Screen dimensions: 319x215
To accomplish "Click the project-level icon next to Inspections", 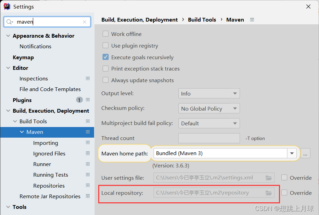I will [x=88, y=78].
